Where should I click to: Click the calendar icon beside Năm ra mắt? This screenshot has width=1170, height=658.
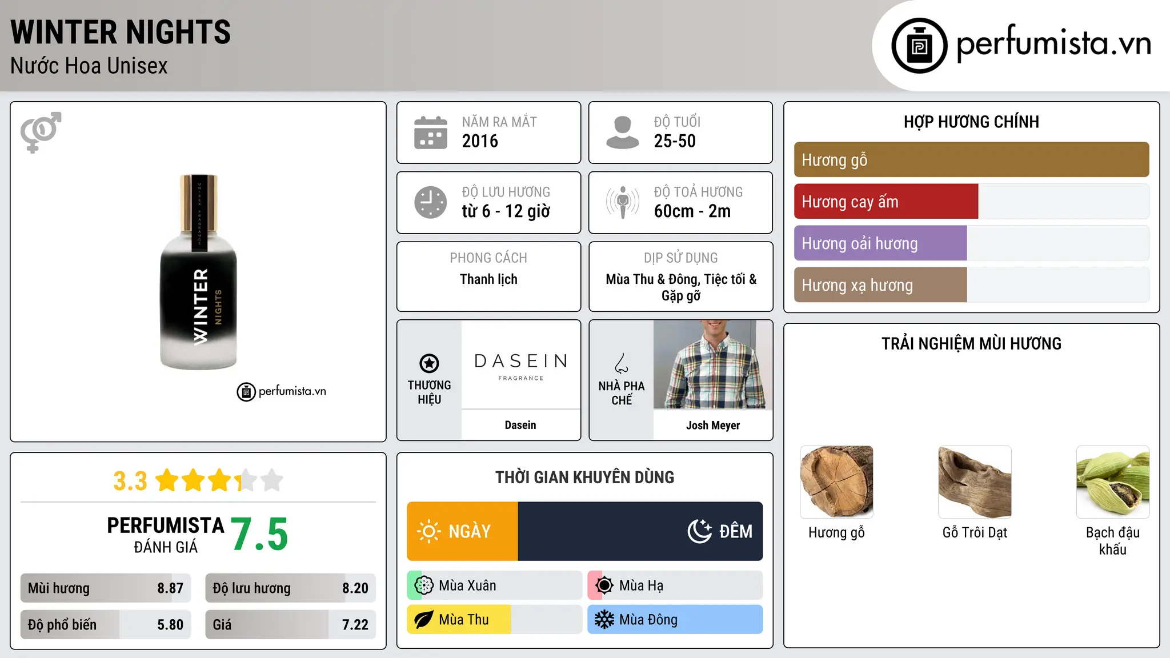(x=431, y=133)
